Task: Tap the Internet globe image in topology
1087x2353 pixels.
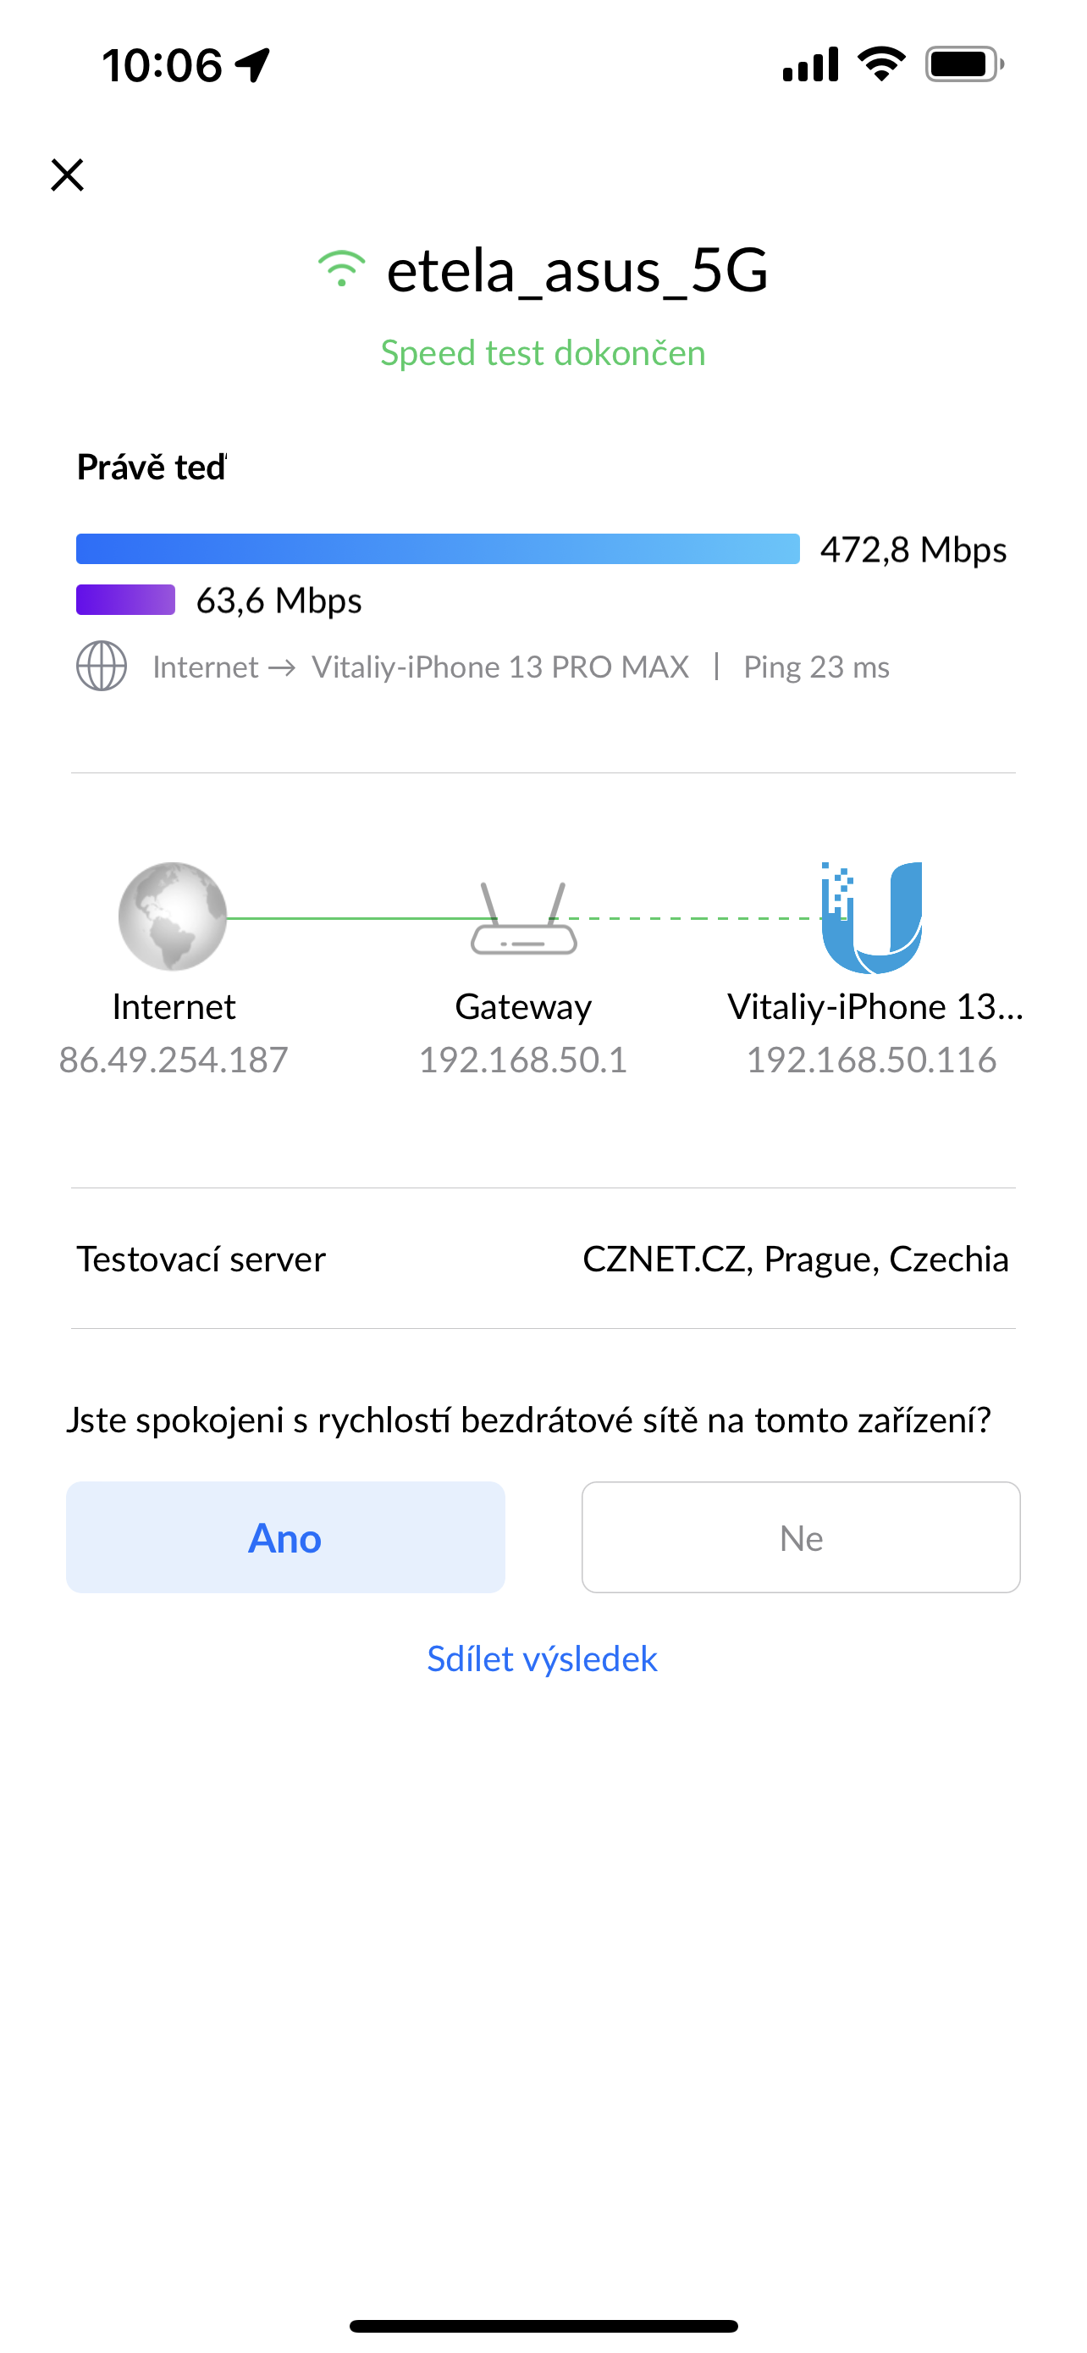Action: coord(173,916)
